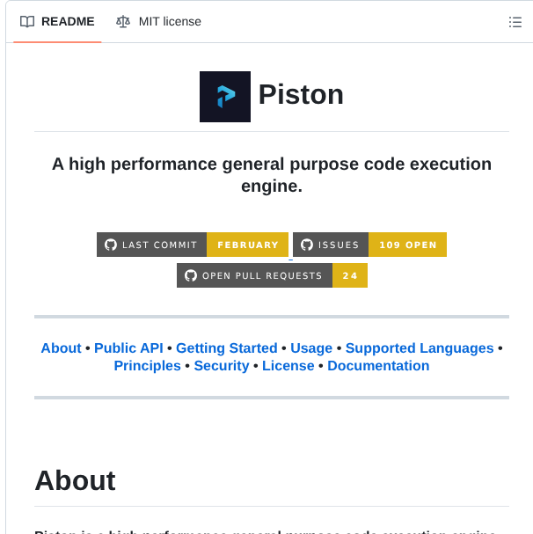Navigate to the Principles link
533x534 pixels.
pyautogui.click(x=148, y=366)
